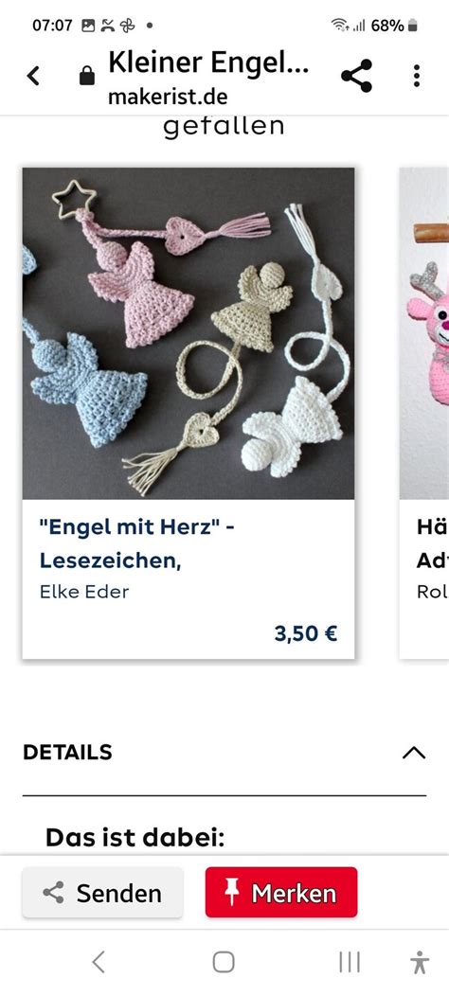Tap the accessibility figure icon
449x996 pixels.
coord(420,962)
